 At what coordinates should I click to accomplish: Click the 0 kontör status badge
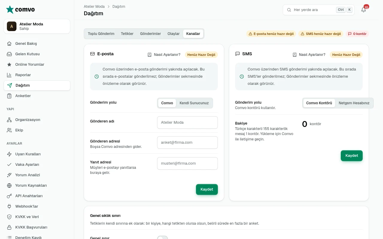pos(357,34)
